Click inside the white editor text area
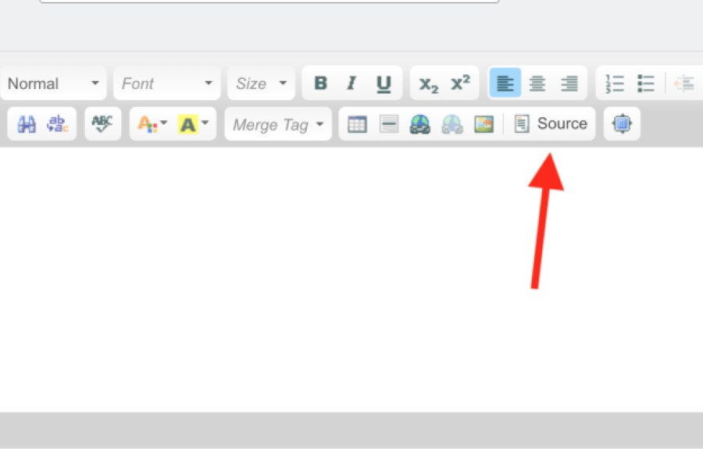The width and height of the screenshot is (703, 449). 351,280
